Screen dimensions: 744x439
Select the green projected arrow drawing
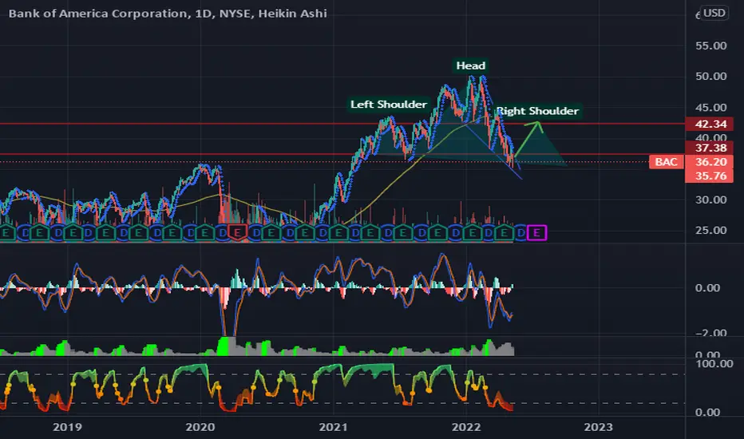528,139
